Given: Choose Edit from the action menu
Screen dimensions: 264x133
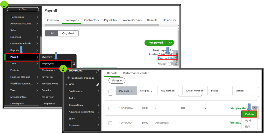Looking at the screenshot, I should [x=248, y=127].
